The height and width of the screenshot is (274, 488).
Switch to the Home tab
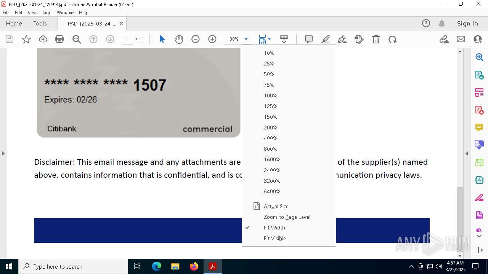(x=14, y=23)
